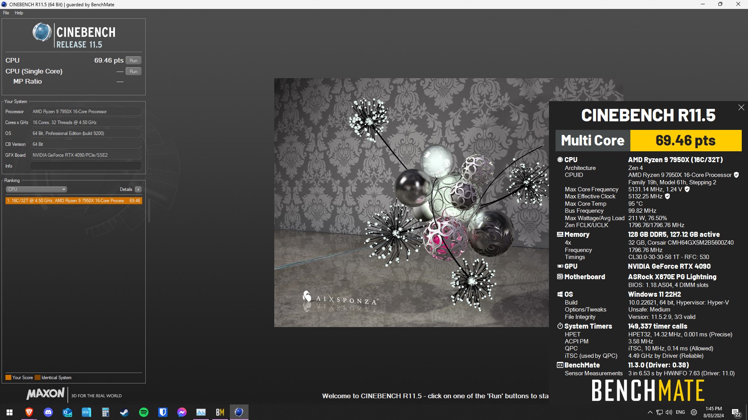
Task: Open network status tray icon
Action: (x=660, y=412)
